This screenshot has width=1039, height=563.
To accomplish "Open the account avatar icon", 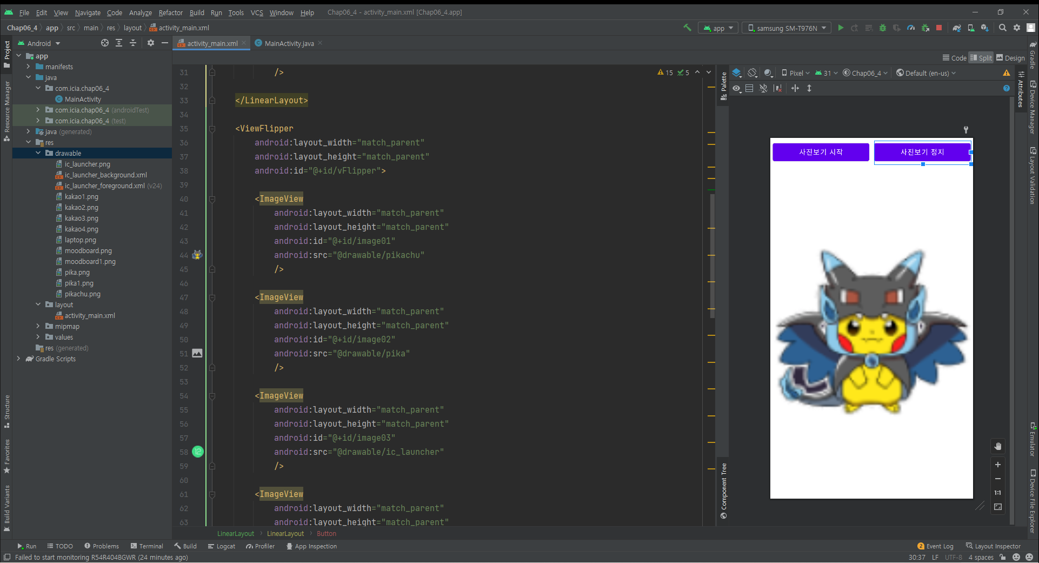I will coord(1031,28).
